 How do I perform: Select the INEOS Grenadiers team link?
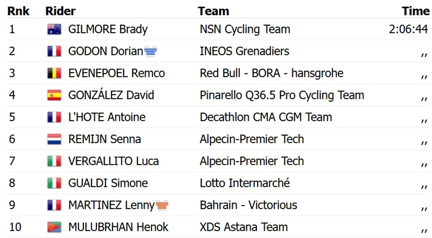(244, 51)
